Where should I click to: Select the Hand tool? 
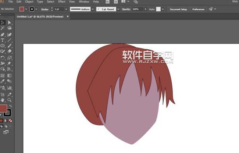coord(3,100)
